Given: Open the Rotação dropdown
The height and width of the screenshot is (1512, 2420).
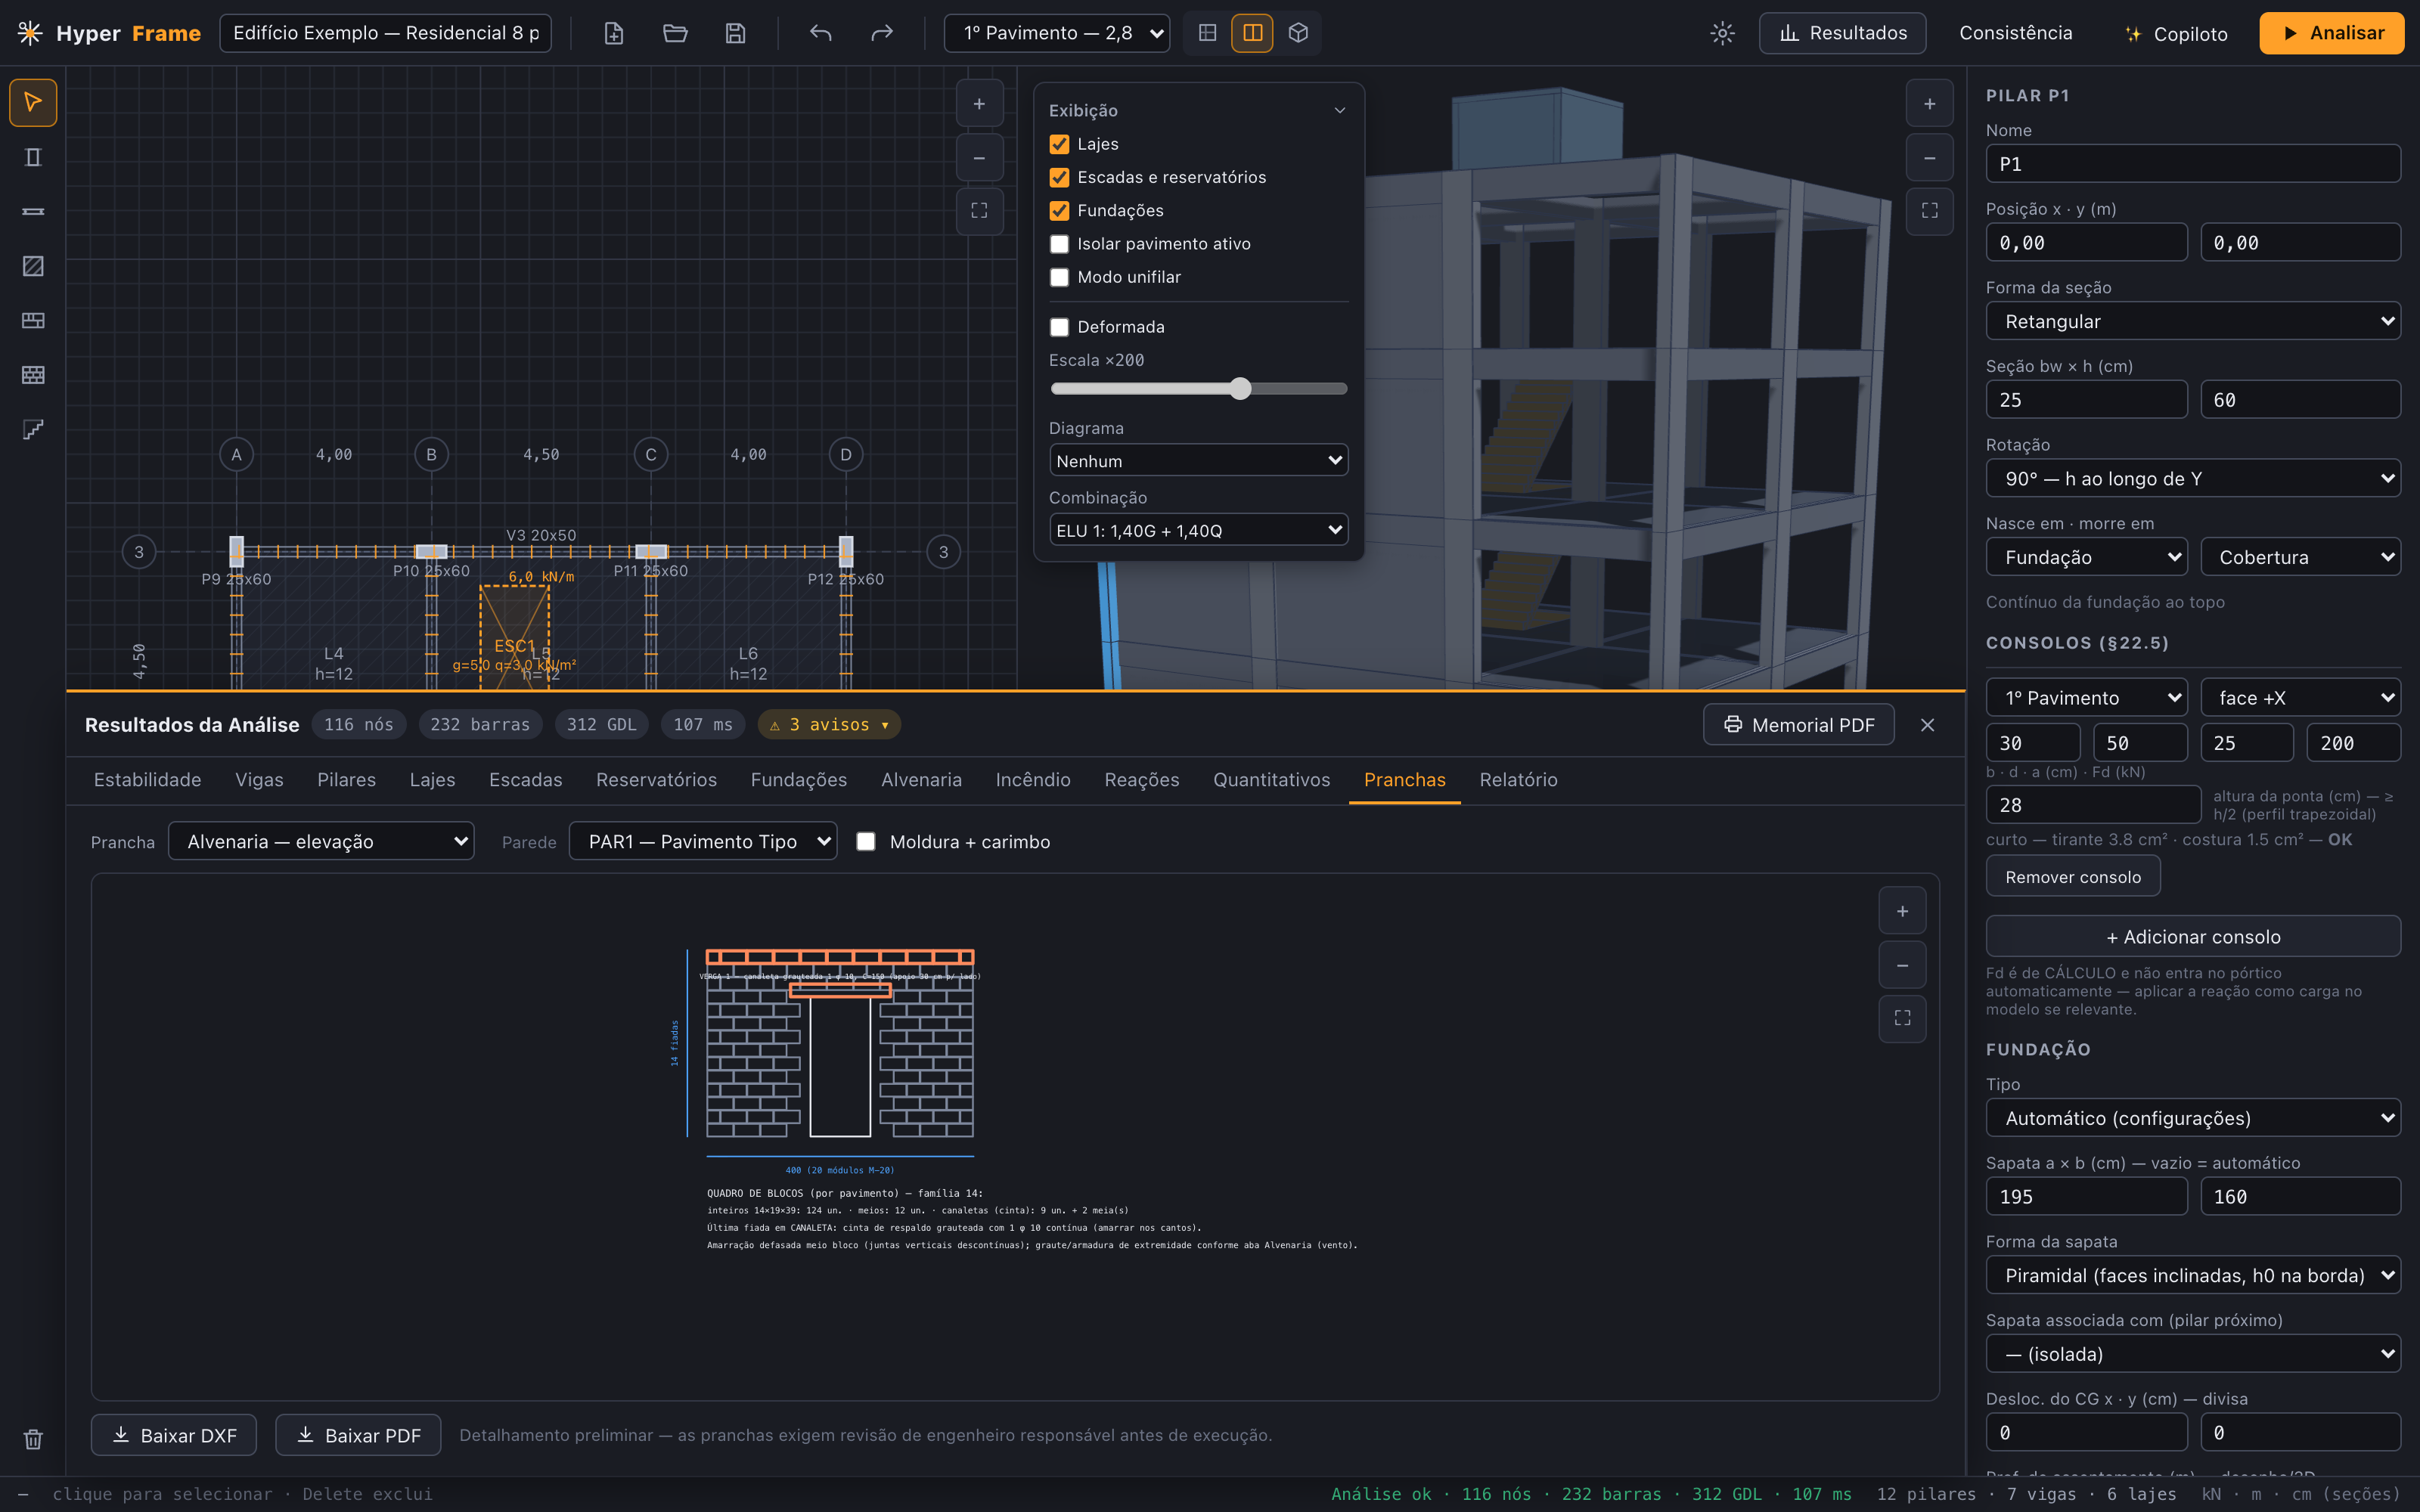Looking at the screenshot, I should [2192, 478].
